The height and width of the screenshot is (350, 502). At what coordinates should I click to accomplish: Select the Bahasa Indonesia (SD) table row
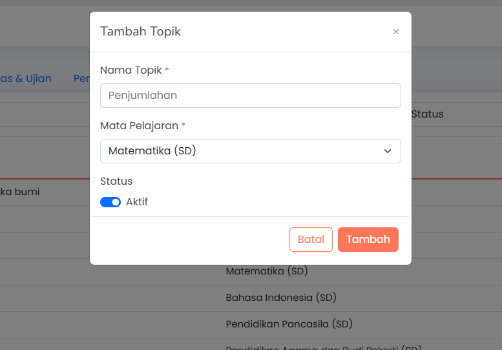(251, 298)
